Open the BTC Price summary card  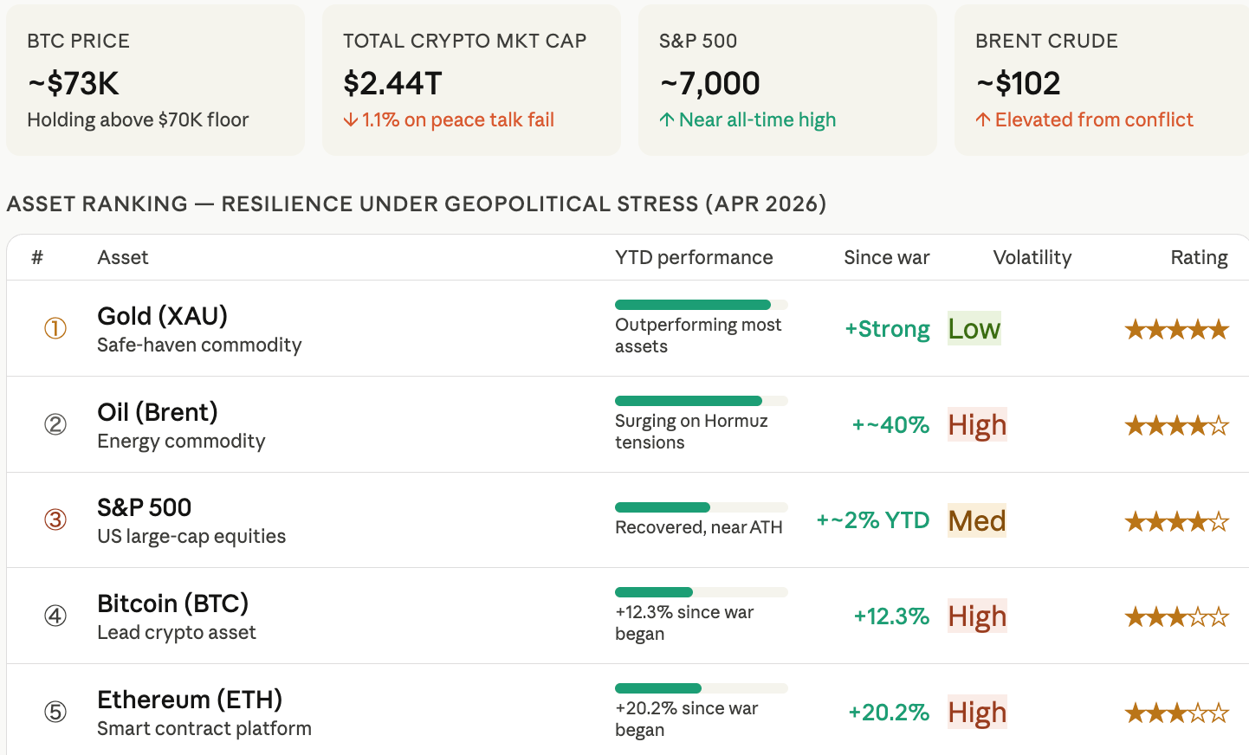tap(156, 81)
